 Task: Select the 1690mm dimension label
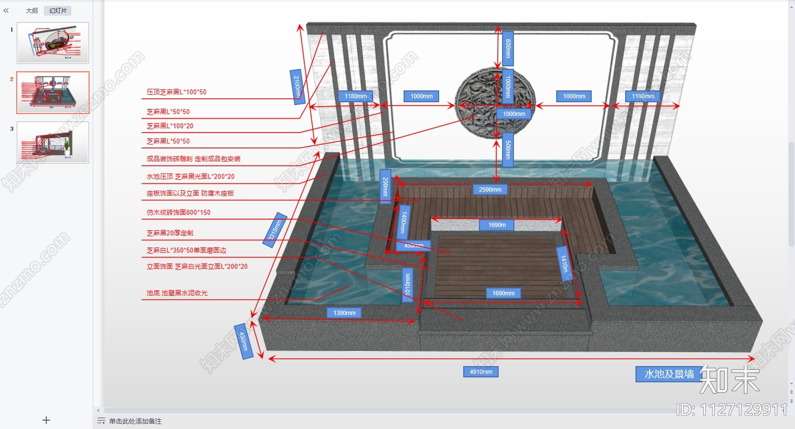[503, 293]
